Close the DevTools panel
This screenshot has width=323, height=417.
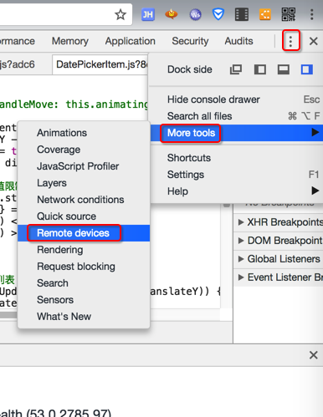click(x=314, y=41)
